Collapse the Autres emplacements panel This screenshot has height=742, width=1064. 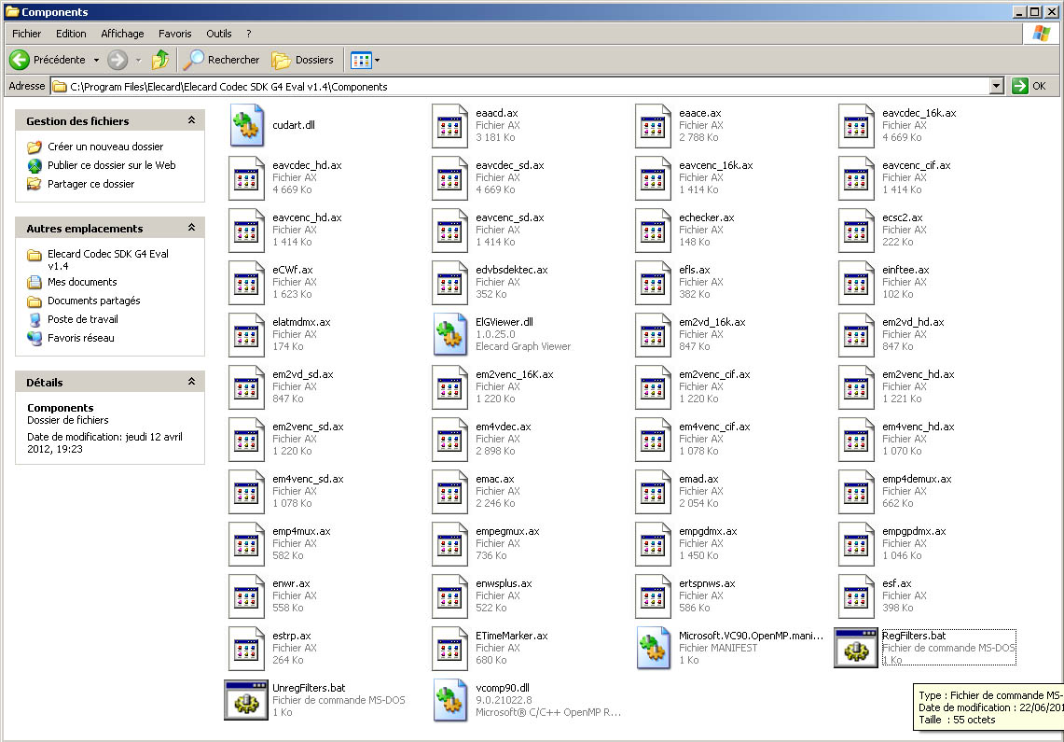(192, 228)
